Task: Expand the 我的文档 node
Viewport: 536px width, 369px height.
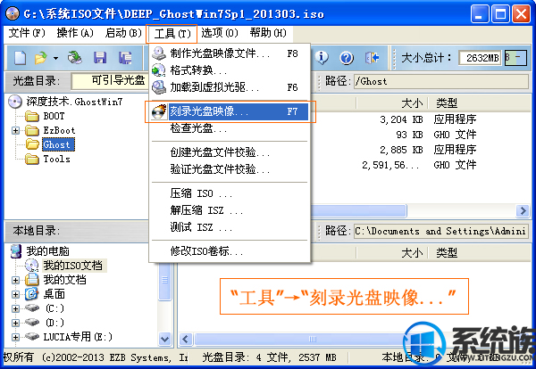Action: coord(15,281)
